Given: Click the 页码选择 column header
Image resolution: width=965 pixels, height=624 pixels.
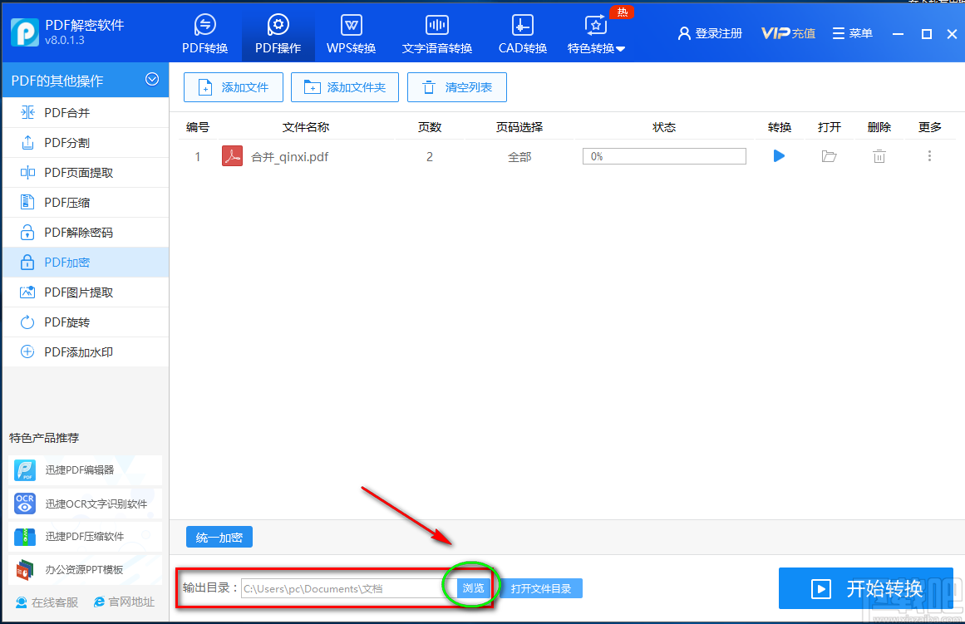Looking at the screenshot, I should click(519, 127).
